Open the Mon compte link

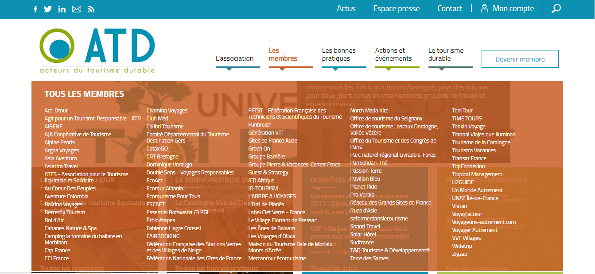513,8
